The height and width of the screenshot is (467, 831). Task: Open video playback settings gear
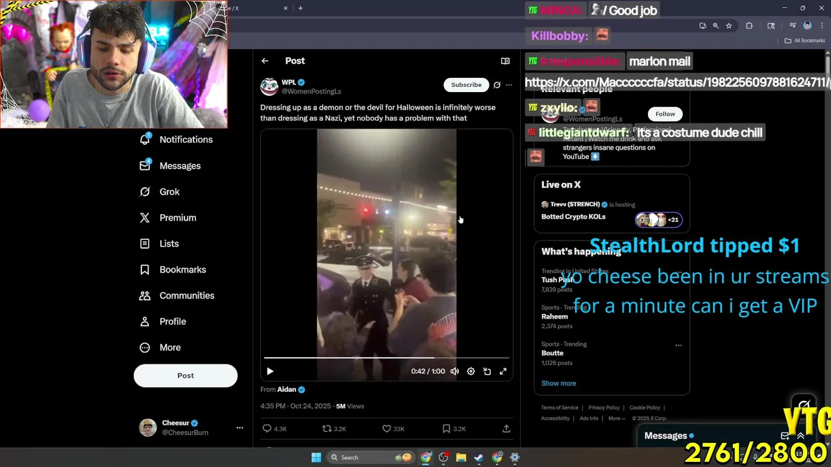pos(471,372)
